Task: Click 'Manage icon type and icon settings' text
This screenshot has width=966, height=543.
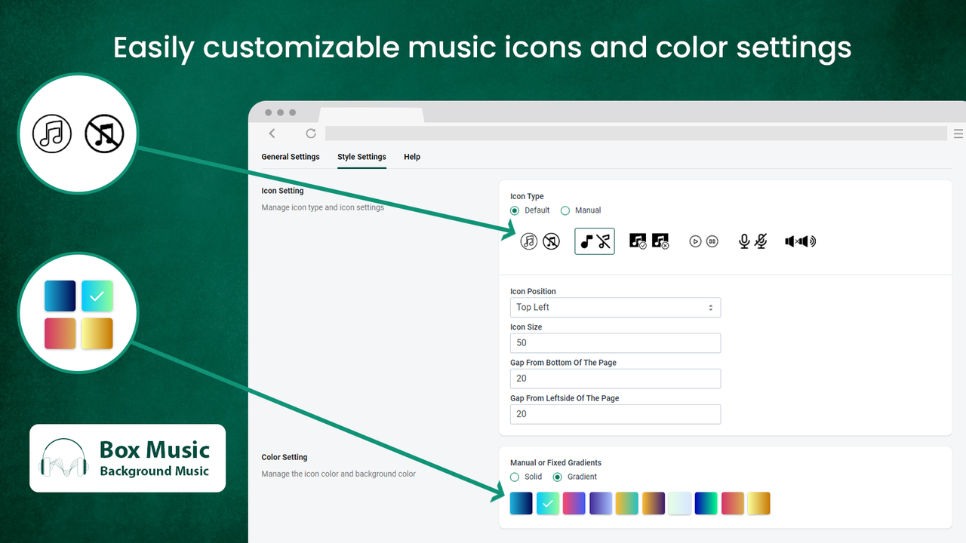Action: (323, 207)
